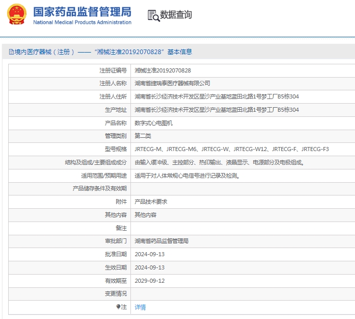The height and width of the screenshot is (319, 355).
Task: Click the 注册证编号 row label
Action: (x=113, y=70)
